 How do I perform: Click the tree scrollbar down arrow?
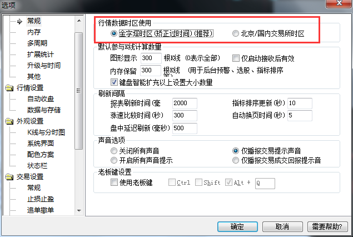click(79, 211)
